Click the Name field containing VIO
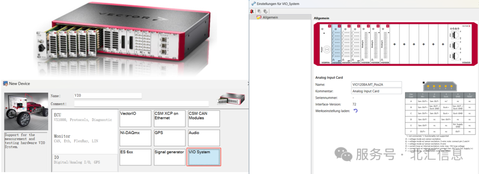479x174 pixels. pyautogui.click(x=108, y=96)
